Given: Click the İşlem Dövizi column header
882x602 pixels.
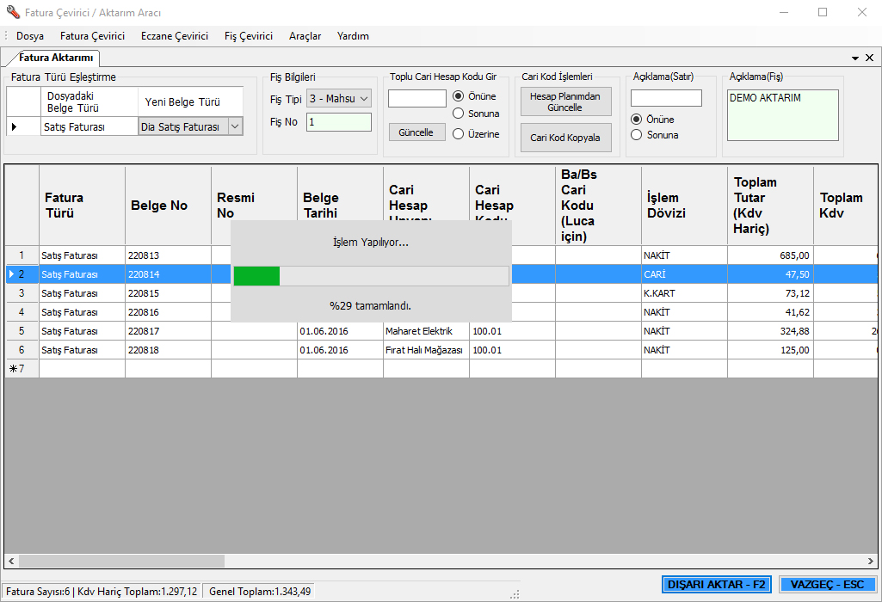Looking at the screenshot, I should (685, 206).
